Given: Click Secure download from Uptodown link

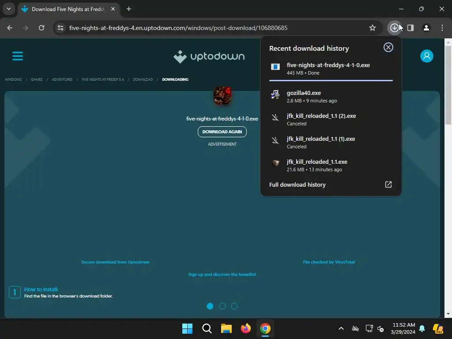Looking at the screenshot, I should pyautogui.click(x=115, y=262).
